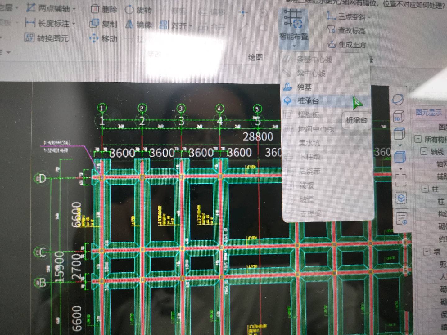
Task: Open the arc draw tool dropdown arrow
Action: tap(253, 41)
